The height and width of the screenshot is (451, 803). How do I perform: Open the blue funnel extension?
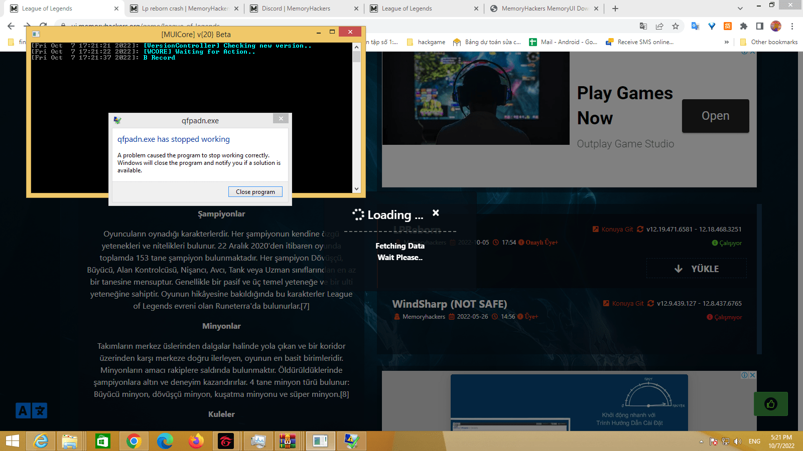tap(712, 26)
